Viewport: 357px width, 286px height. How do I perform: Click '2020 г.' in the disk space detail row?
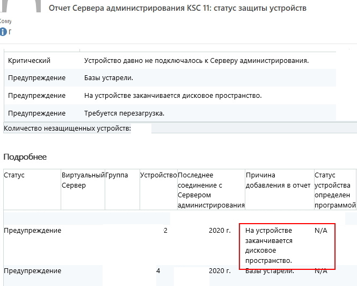tap(220, 231)
